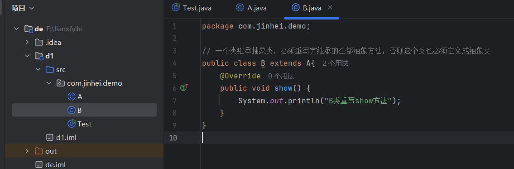The width and height of the screenshot is (514, 169).
Task: Click the class icon beside B in tree
Action: [72, 110]
